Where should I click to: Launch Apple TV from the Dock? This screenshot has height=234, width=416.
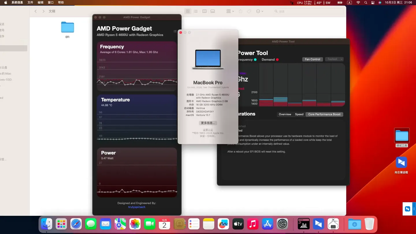pos(238,224)
